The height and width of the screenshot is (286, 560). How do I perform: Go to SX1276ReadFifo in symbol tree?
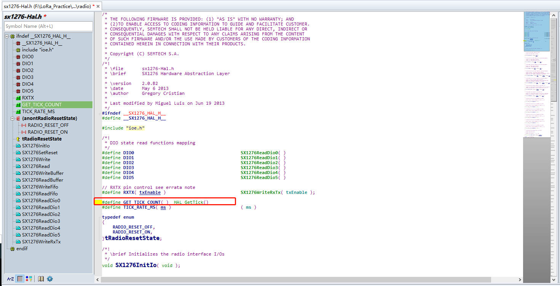click(40, 194)
